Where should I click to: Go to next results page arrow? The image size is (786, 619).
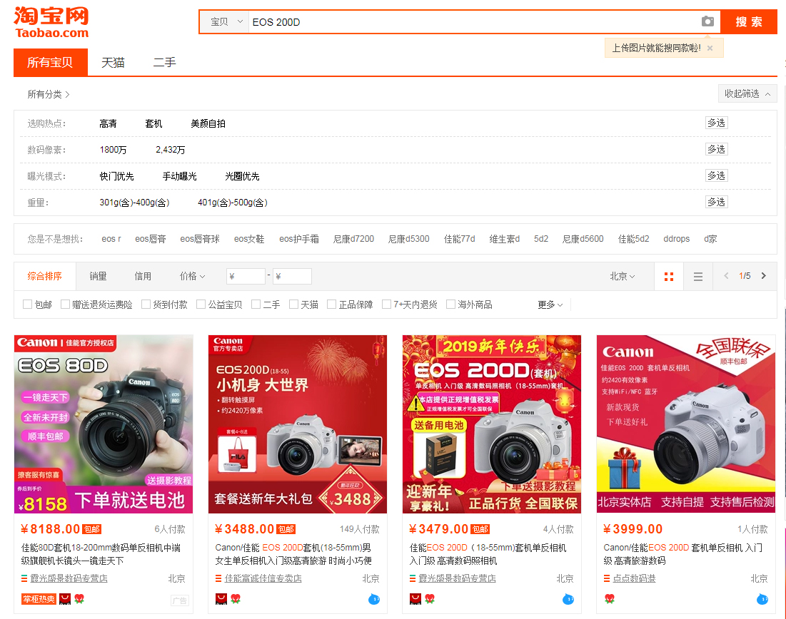pyautogui.click(x=764, y=276)
